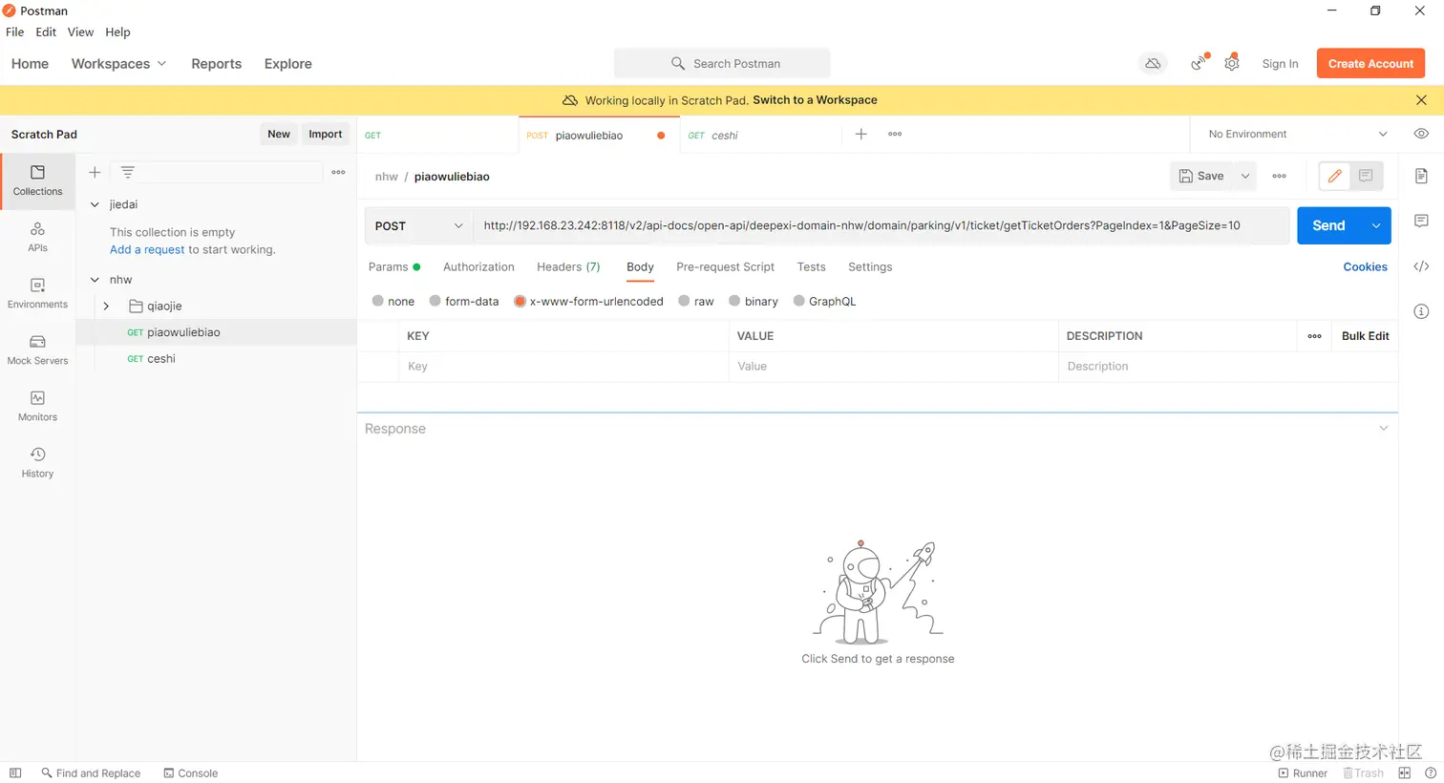This screenshot has width=1444, height=783.
Task: Click the request edit pencil icon
Action: [1334, 176]
